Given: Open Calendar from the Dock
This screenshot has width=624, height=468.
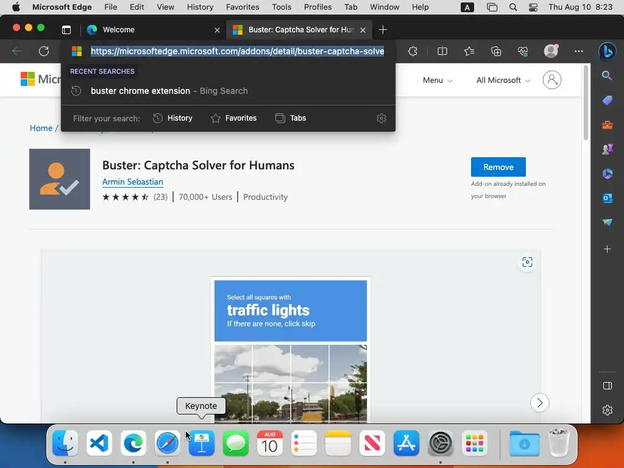Looking at the screenshot, I should (x=270, y=443).
